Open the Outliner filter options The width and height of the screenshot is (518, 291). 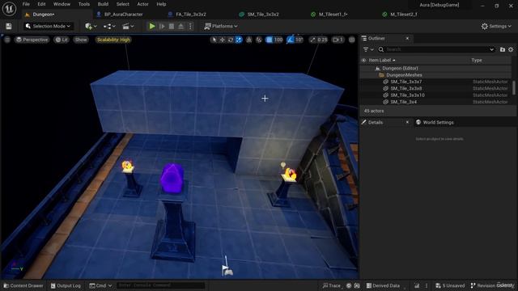pyautogui.click(x=368, y=49)
